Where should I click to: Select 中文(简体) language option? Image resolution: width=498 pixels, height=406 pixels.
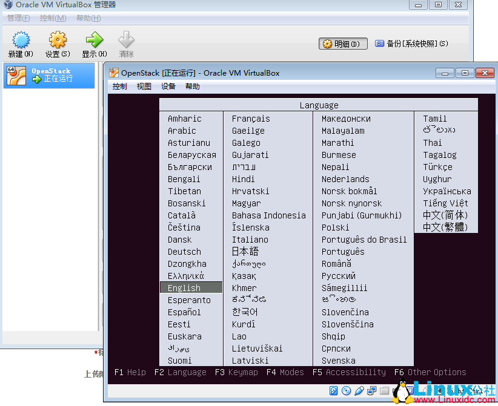[445, 215]
